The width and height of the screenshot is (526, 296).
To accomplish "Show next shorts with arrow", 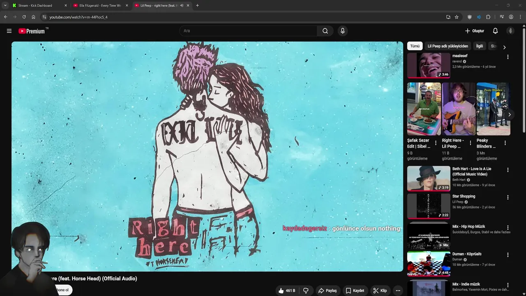I will [x=509, y=115].
